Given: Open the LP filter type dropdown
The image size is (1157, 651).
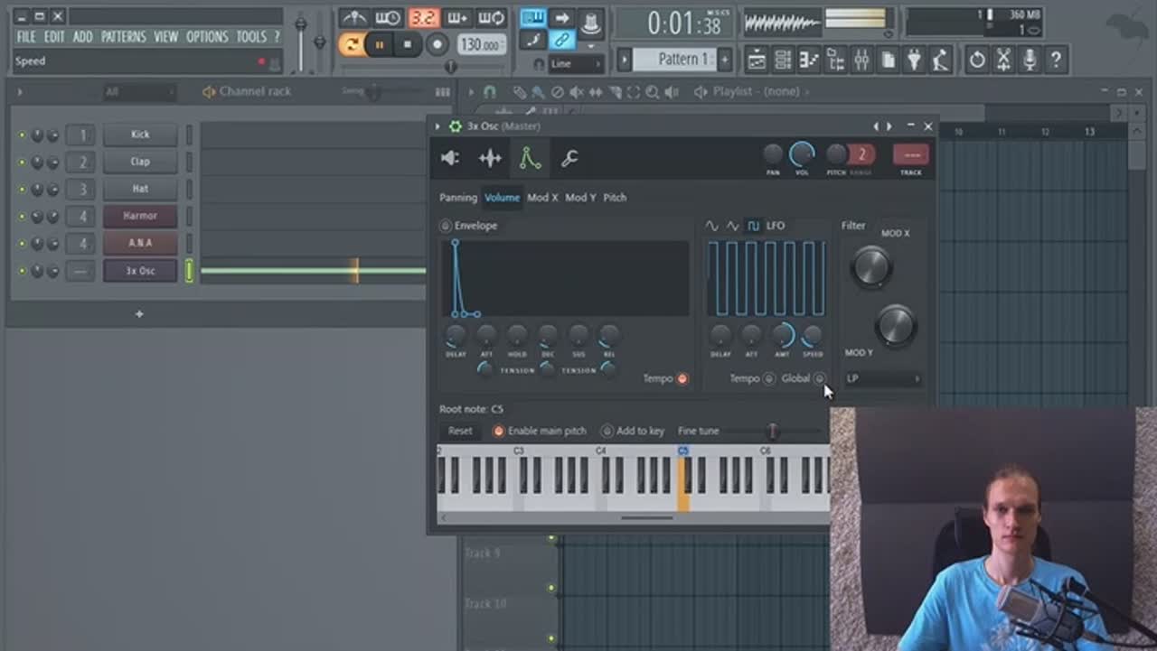Looking at the screenshot, I should (883, 378).
